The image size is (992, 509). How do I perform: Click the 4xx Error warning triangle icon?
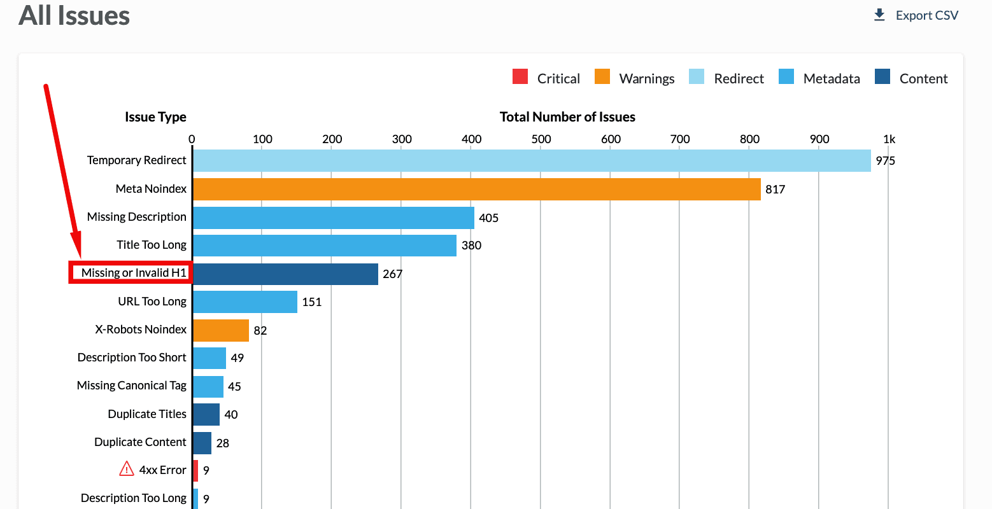pos(127,470)
